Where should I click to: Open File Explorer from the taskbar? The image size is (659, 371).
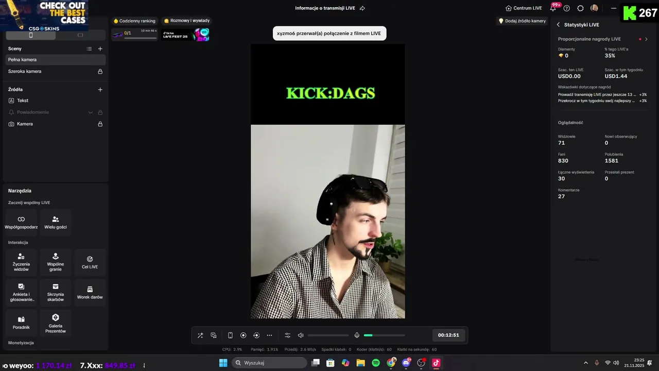pyautogui.click(x=360, y=363)
